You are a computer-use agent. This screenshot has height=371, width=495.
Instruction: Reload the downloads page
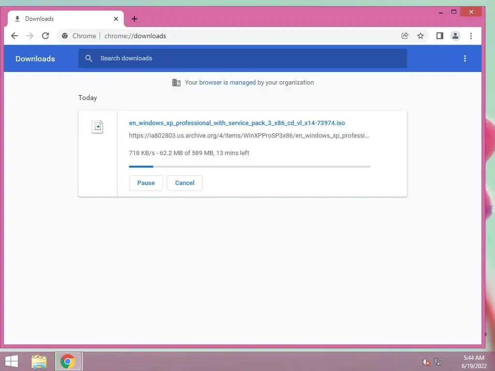pos(45,36)
